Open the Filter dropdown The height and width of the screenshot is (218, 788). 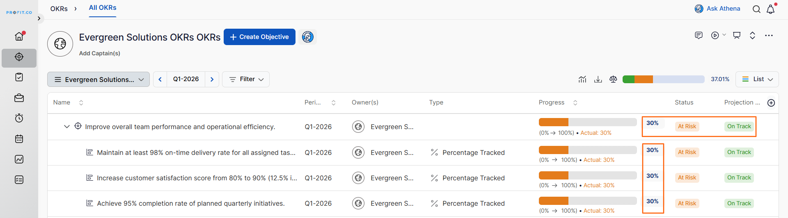[x=246, y=79]
